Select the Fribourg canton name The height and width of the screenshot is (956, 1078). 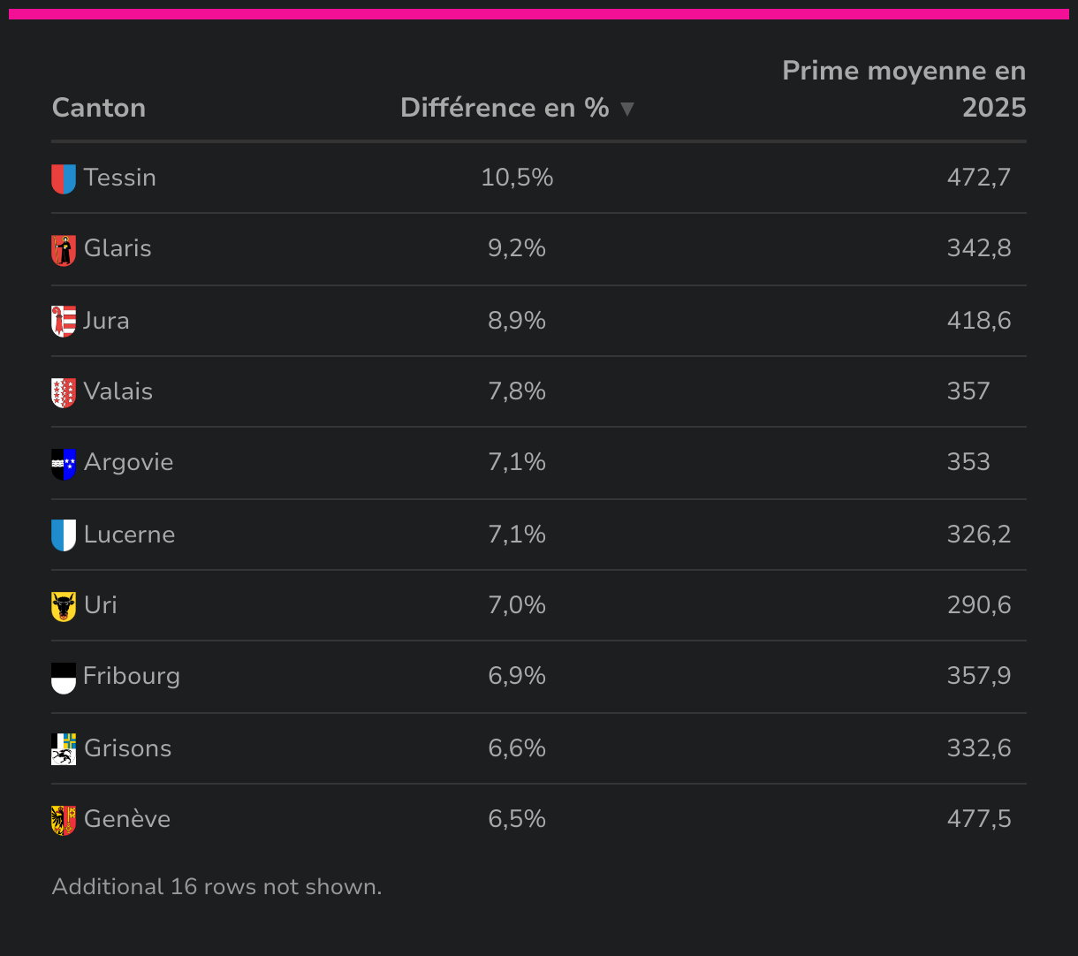tap(132, 676)
